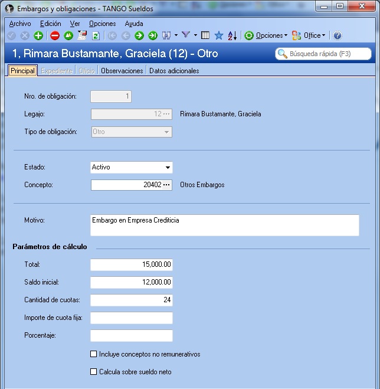This screenshot has height=389, width=380.
Task: Click the Concepto field with 20402
Action: (x=126, y=185)
